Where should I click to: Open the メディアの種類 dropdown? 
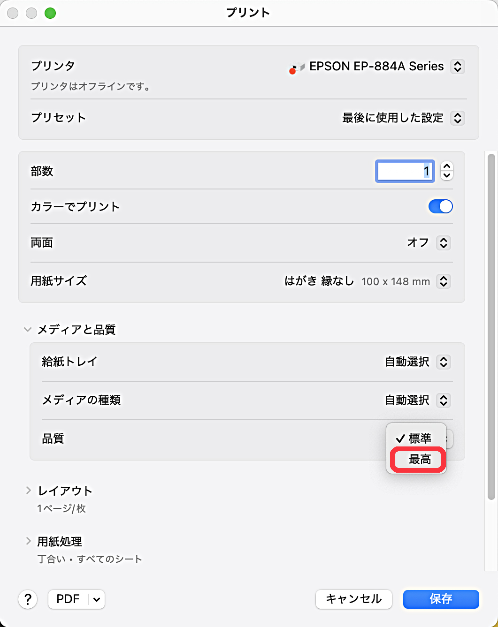coord(443,400)
